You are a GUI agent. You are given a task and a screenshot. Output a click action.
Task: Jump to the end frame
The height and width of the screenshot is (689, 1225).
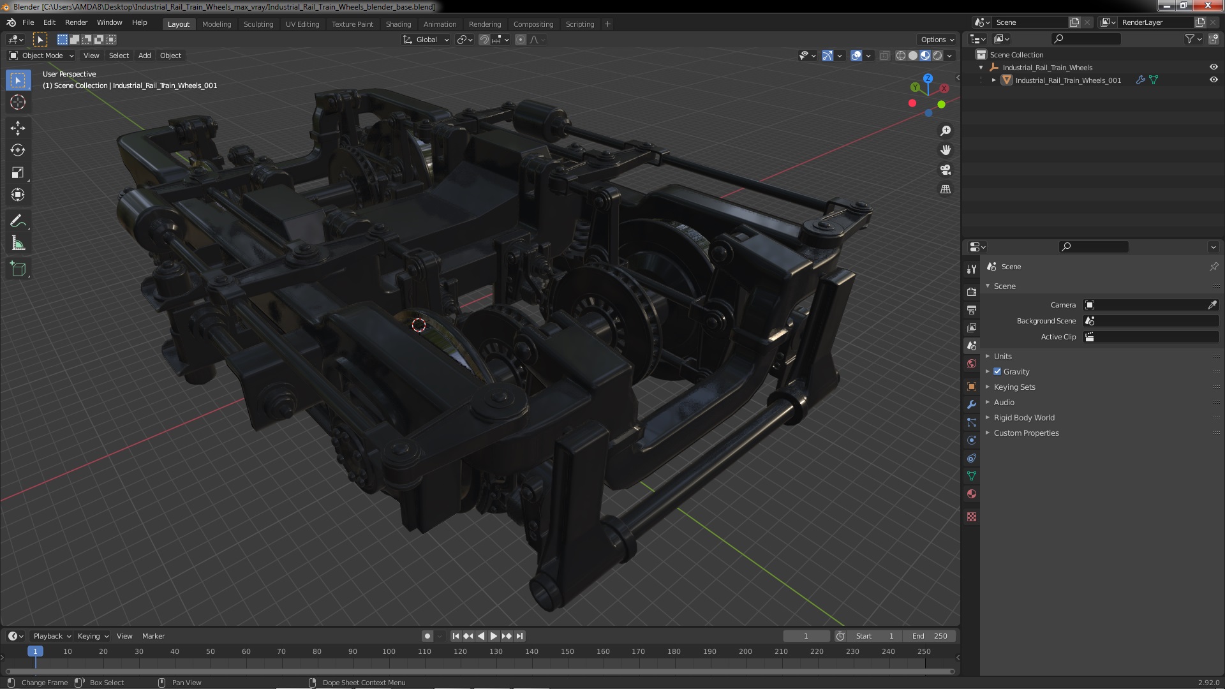520,636
